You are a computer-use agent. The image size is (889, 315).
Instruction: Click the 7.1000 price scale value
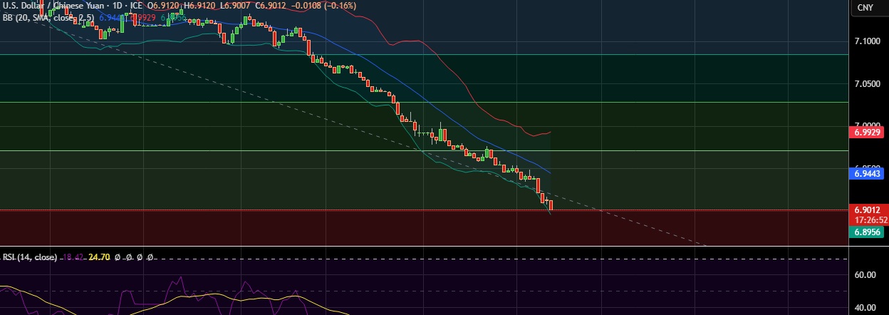tap(868, 41)
